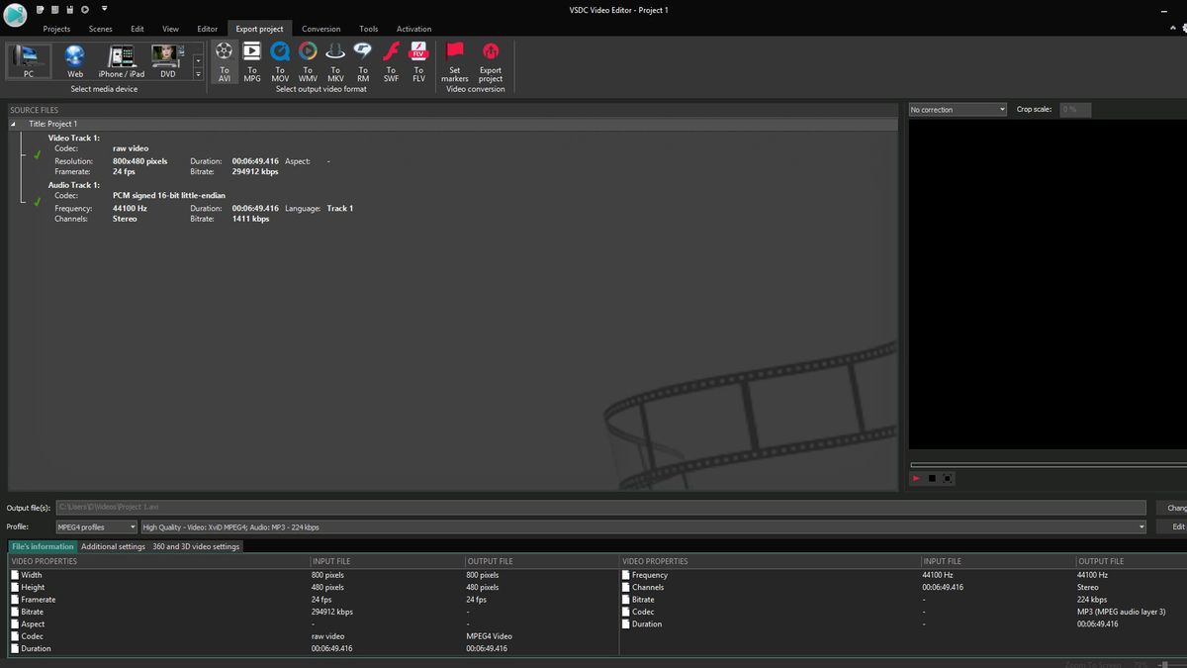Switch to the Additional settings tab
The height and width of the screenshot is (668, 1187).
click(x=113, y=545)
